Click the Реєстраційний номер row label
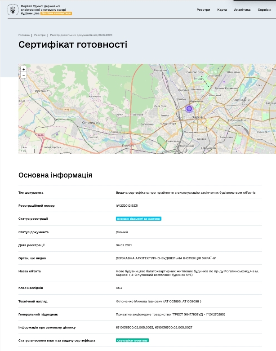The height and width of the screenshot is (351, 276). 36,205
